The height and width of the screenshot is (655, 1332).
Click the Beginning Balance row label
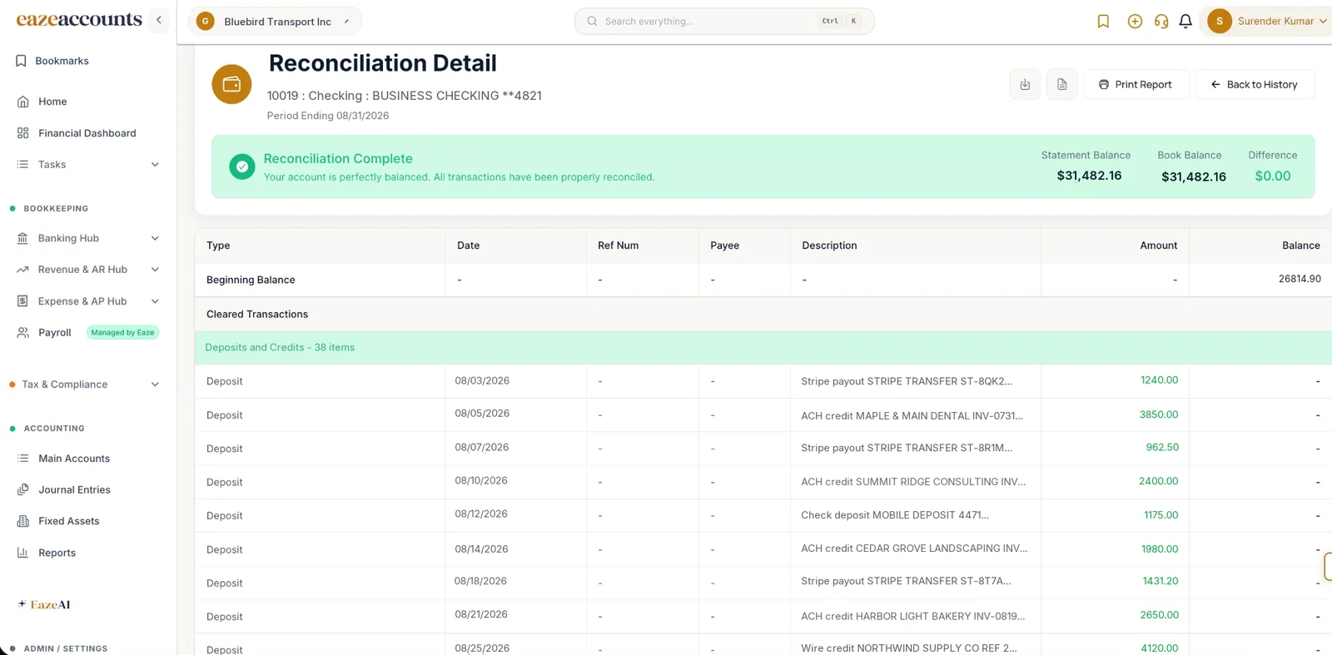point(251,280)
